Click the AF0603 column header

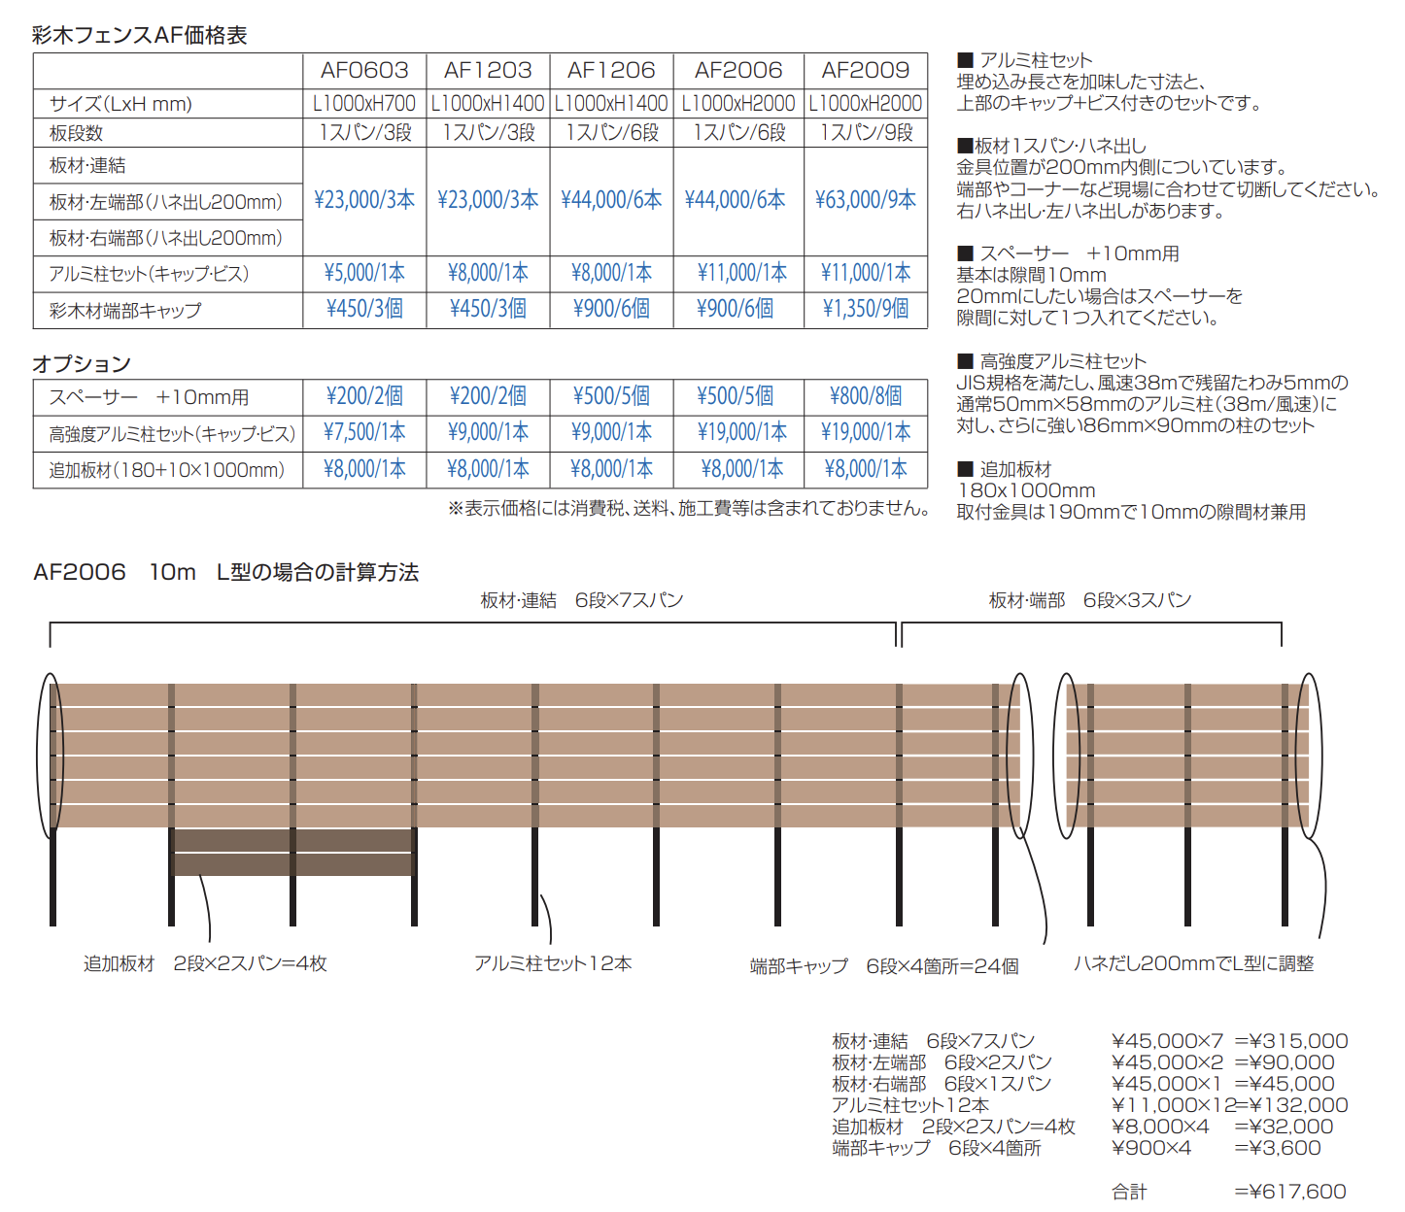click(x=364, y=71)
